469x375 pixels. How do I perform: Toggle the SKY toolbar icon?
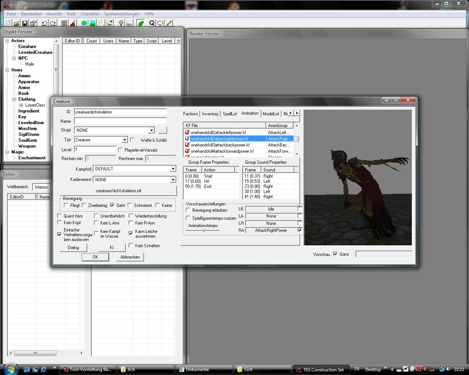pyautogui.click(x=129, y=23)
